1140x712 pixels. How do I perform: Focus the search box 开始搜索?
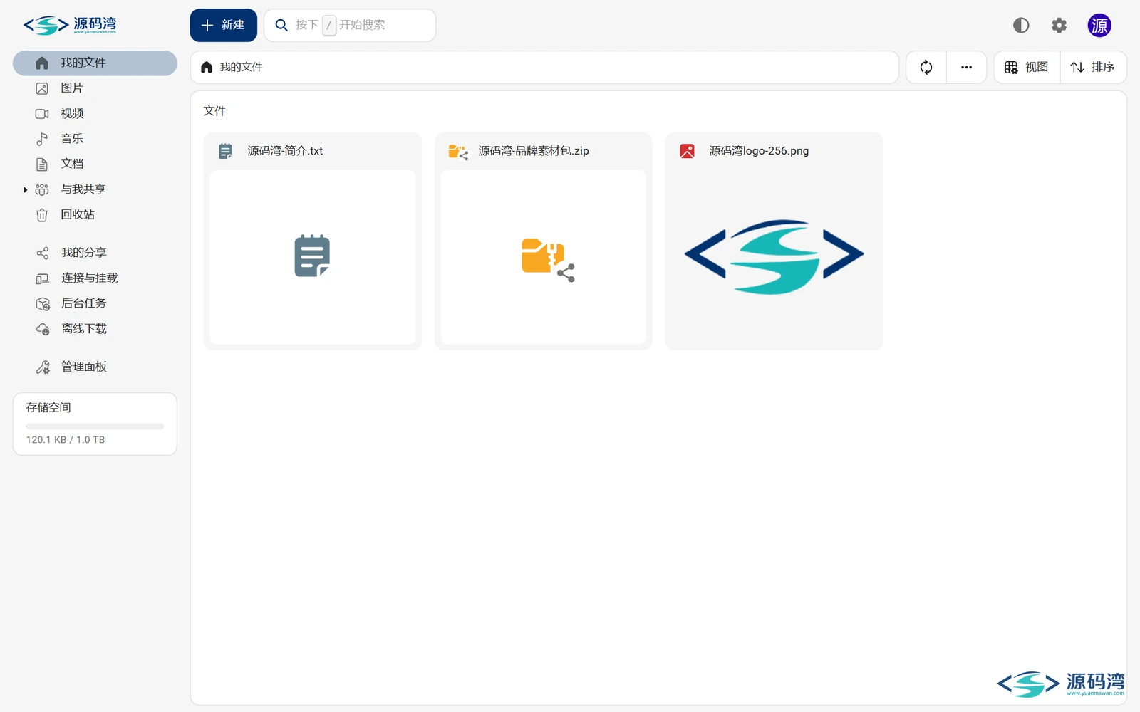[350, 25]
